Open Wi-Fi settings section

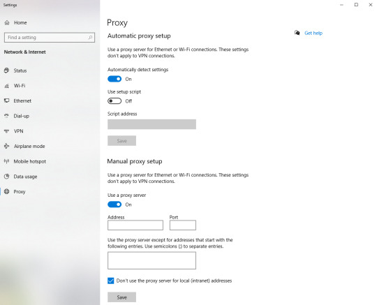(20, 86)
